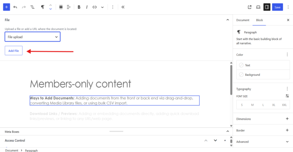Open Typography panel options menu

(x=287, y=89)
